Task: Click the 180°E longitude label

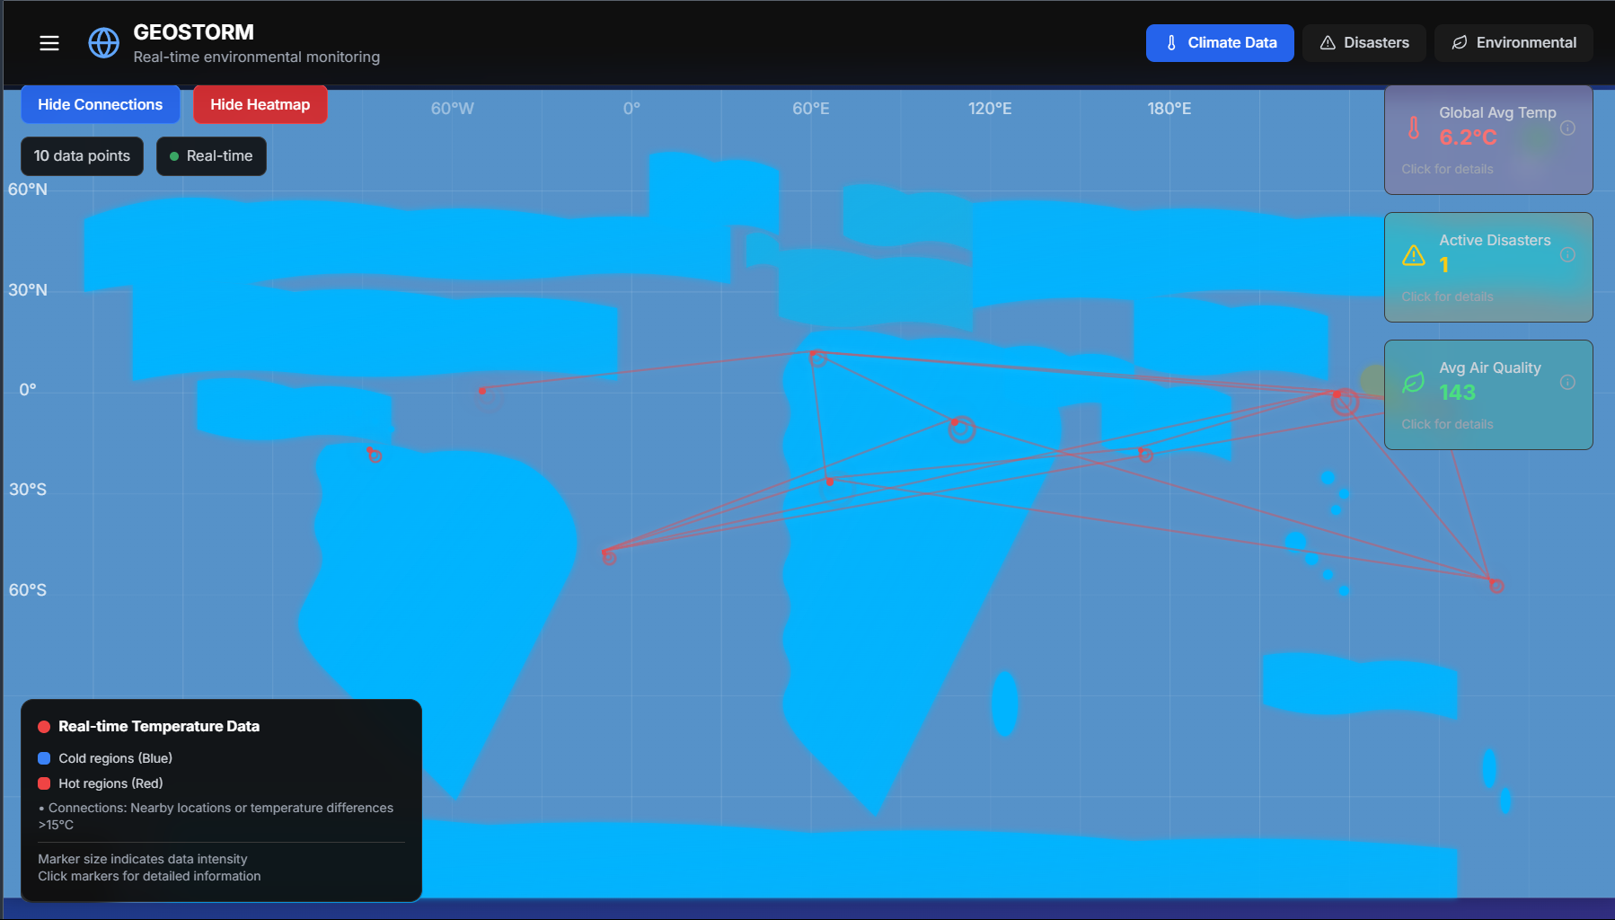Action: (1169, 109)
